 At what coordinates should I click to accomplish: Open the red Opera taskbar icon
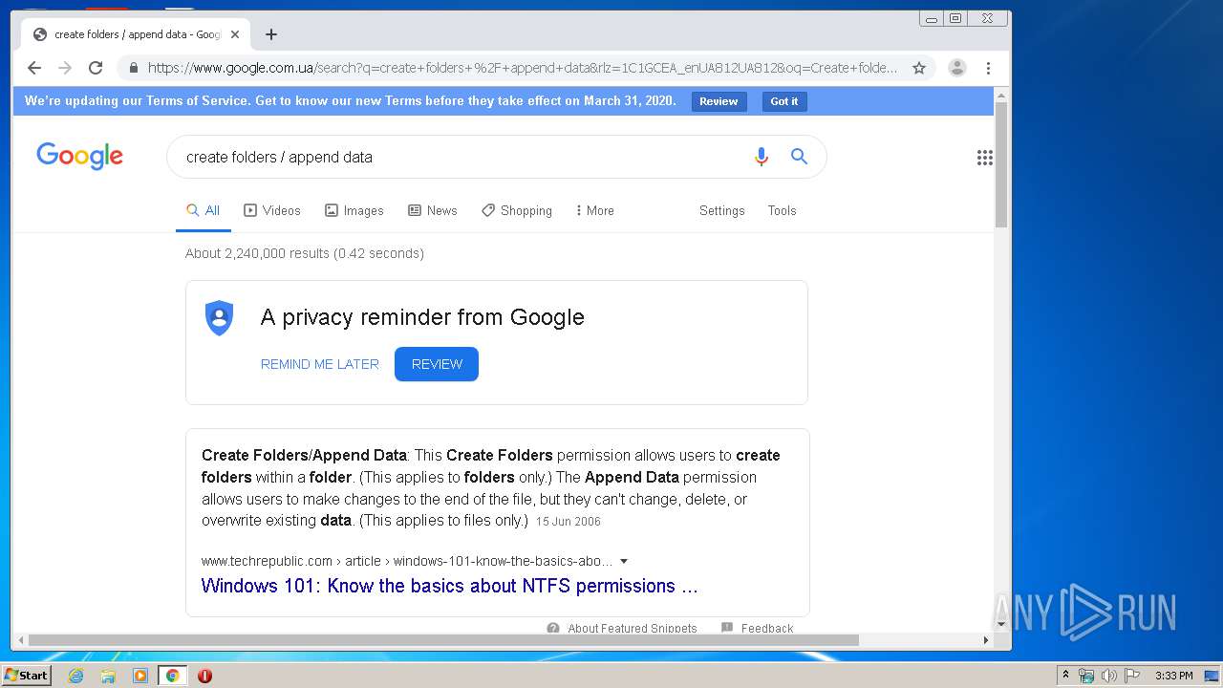204,676
